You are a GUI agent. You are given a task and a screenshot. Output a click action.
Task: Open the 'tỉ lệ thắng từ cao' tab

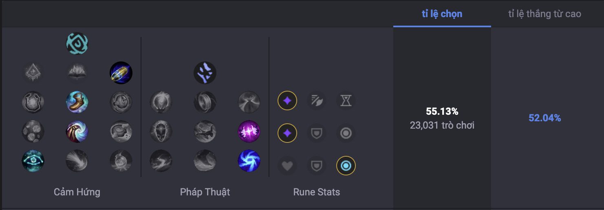[544, 14]
